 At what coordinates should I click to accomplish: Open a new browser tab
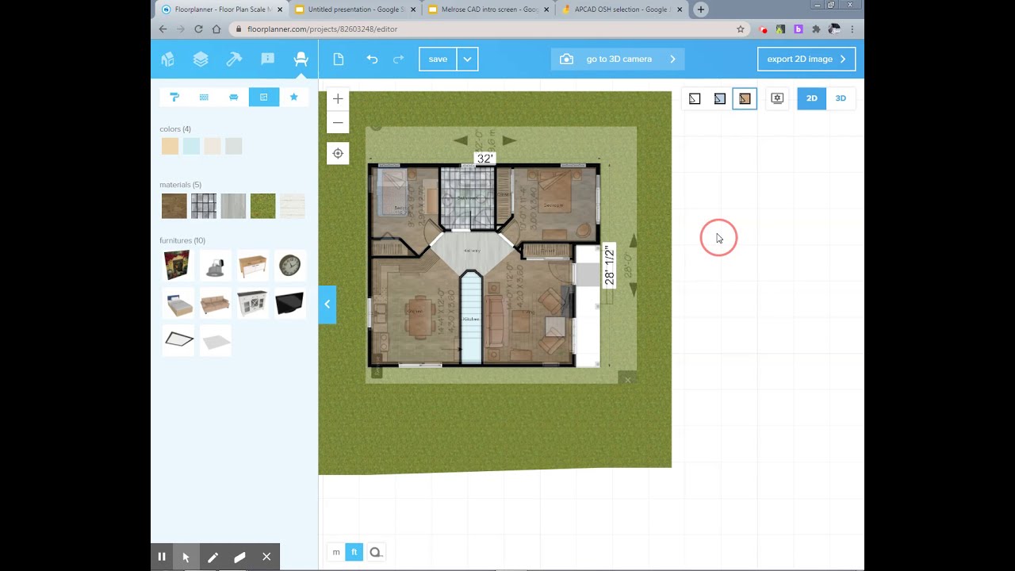(x=701, y=10)
